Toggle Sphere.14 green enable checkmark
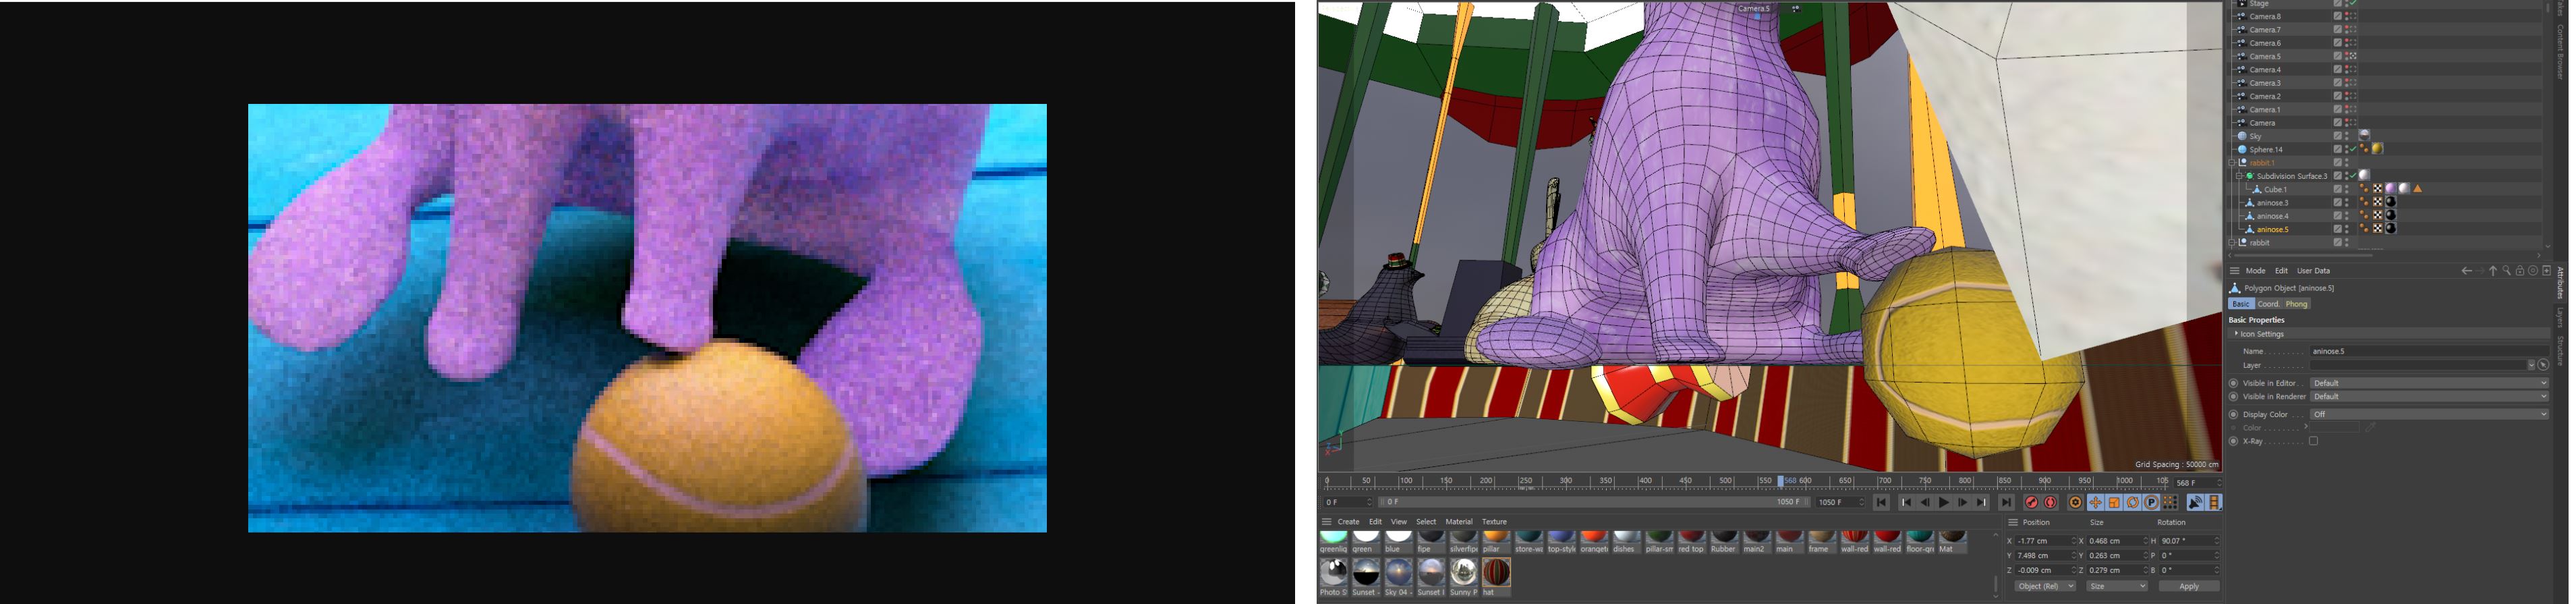2576x604 pixels. 2353,149
